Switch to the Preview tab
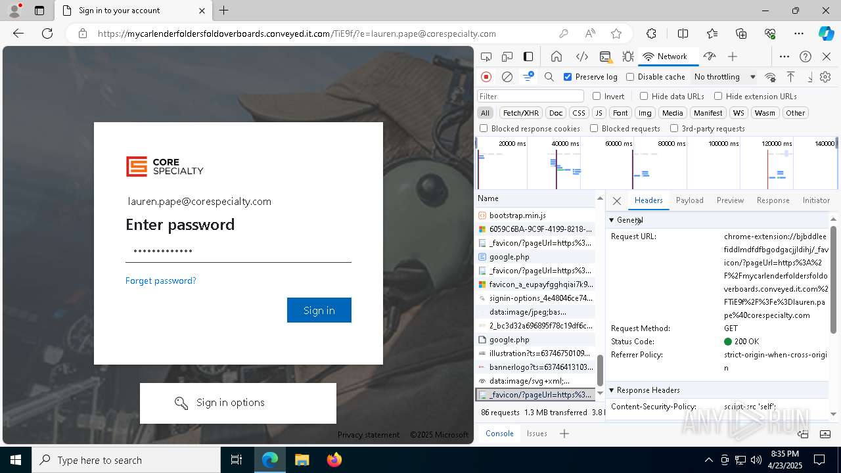 (730, 200)
